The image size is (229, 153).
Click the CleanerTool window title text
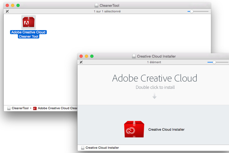pos(109,6)
